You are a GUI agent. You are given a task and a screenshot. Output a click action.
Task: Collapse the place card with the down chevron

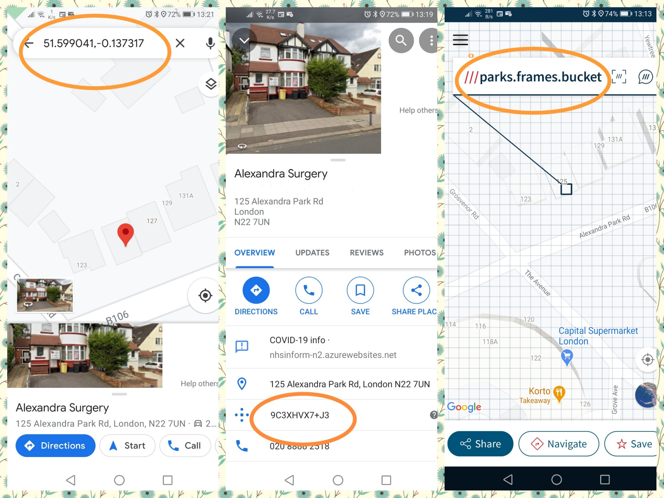click(244, 40)
